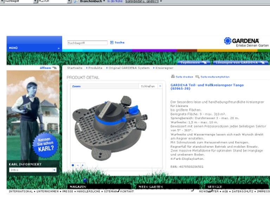This screenshot has height=202, width=270.
Task: Click the 'In der Nähe:' toolbar label
Action: (x=115, y=1)
